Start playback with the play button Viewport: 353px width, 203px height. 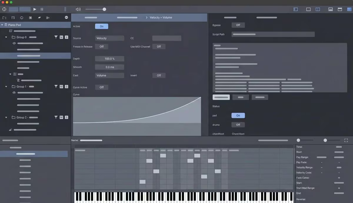pos(35,9)
